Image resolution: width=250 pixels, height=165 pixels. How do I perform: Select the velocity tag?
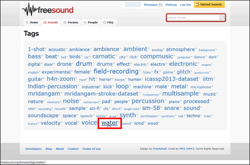tap(50, 123)
